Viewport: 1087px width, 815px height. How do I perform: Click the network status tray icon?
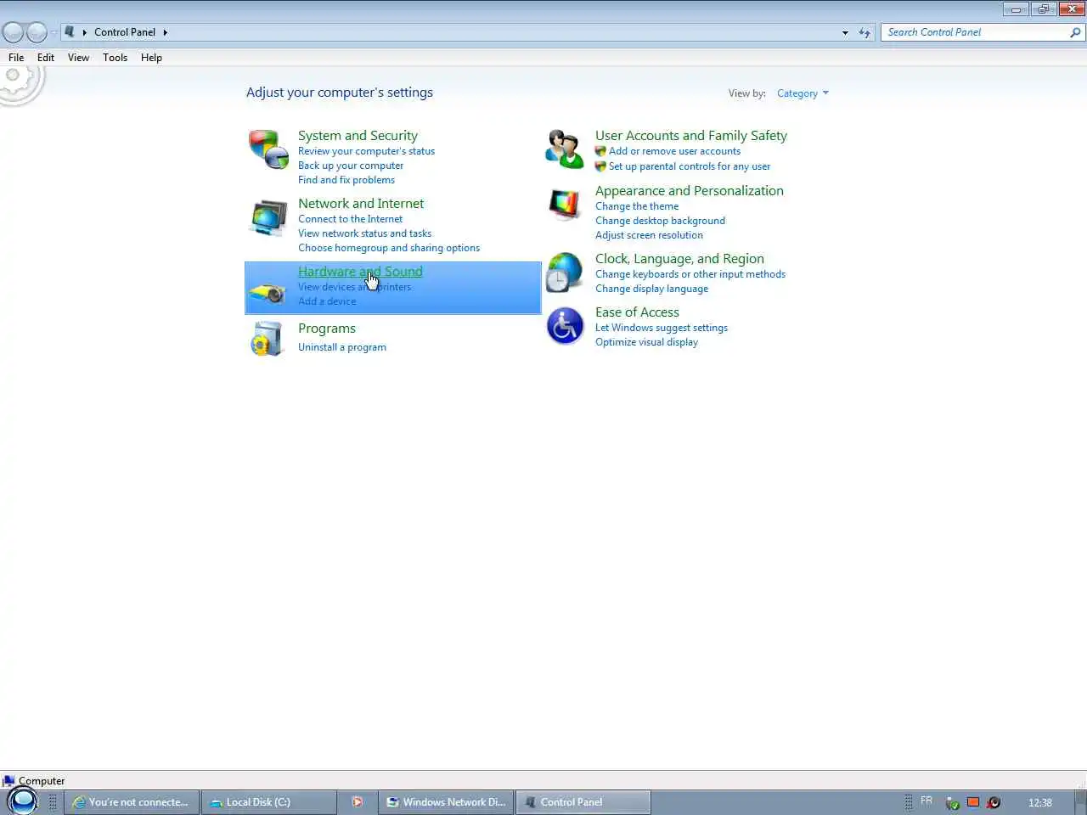coord(953,802)
